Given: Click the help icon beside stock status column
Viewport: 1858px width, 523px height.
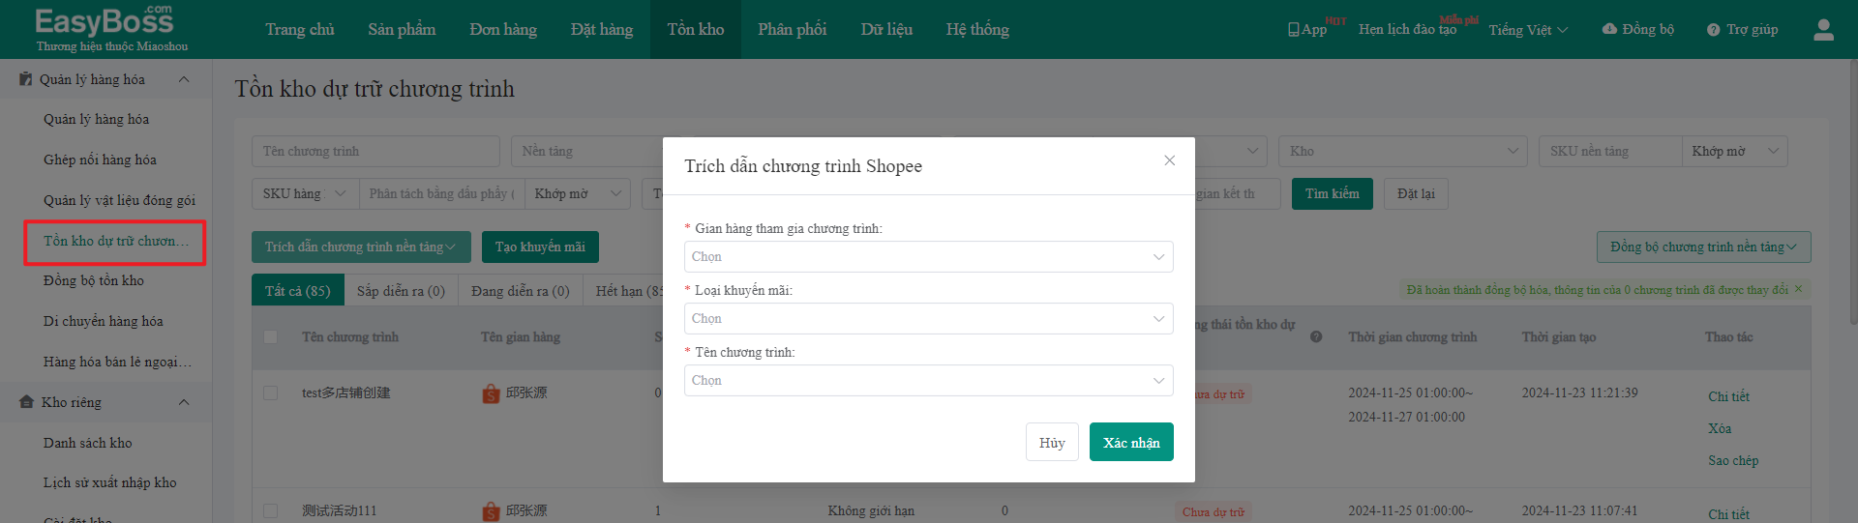Looking at the screenshot, I should [1316, 336].
